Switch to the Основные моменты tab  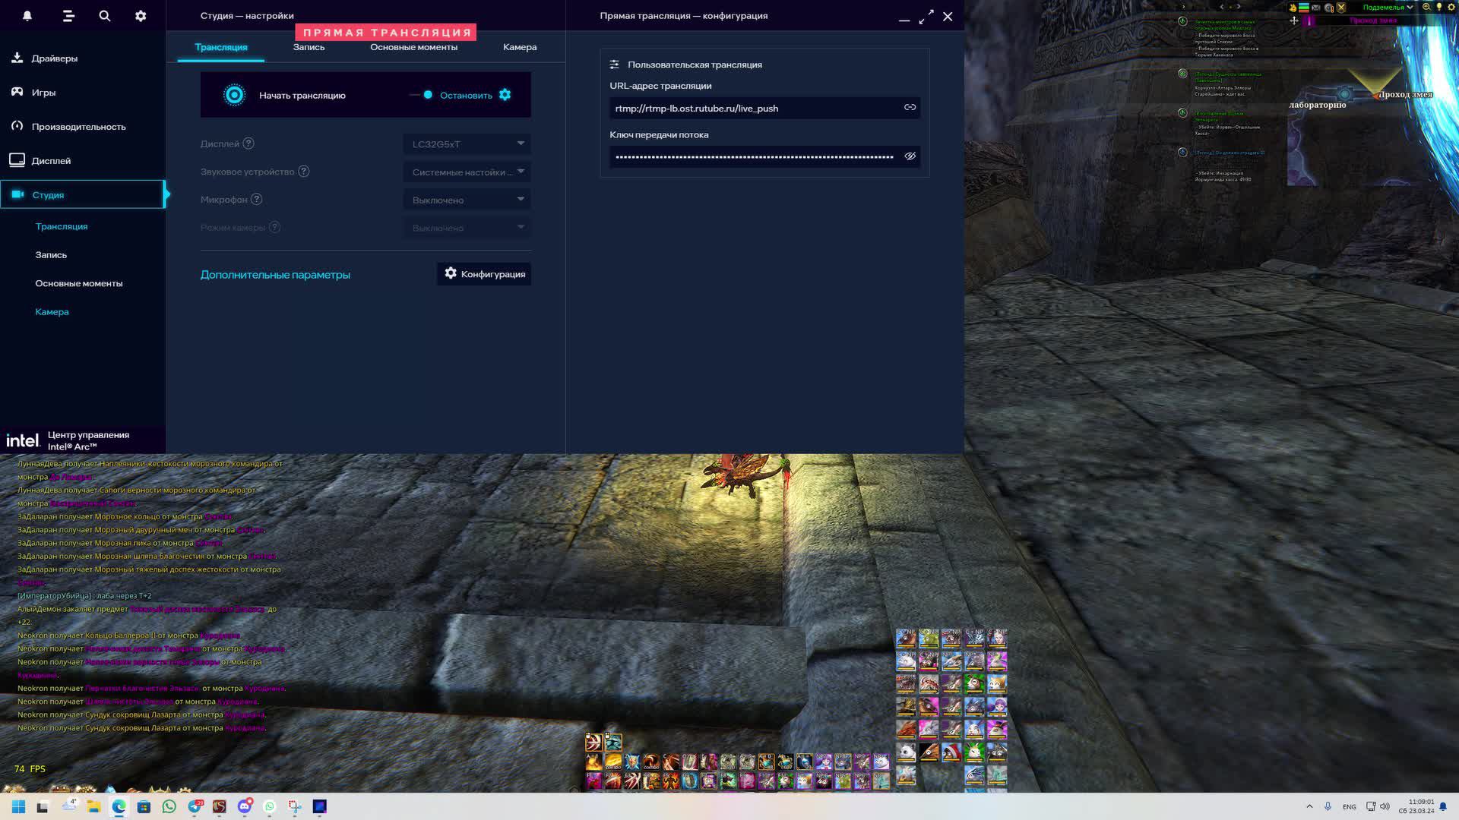(413, 47)
